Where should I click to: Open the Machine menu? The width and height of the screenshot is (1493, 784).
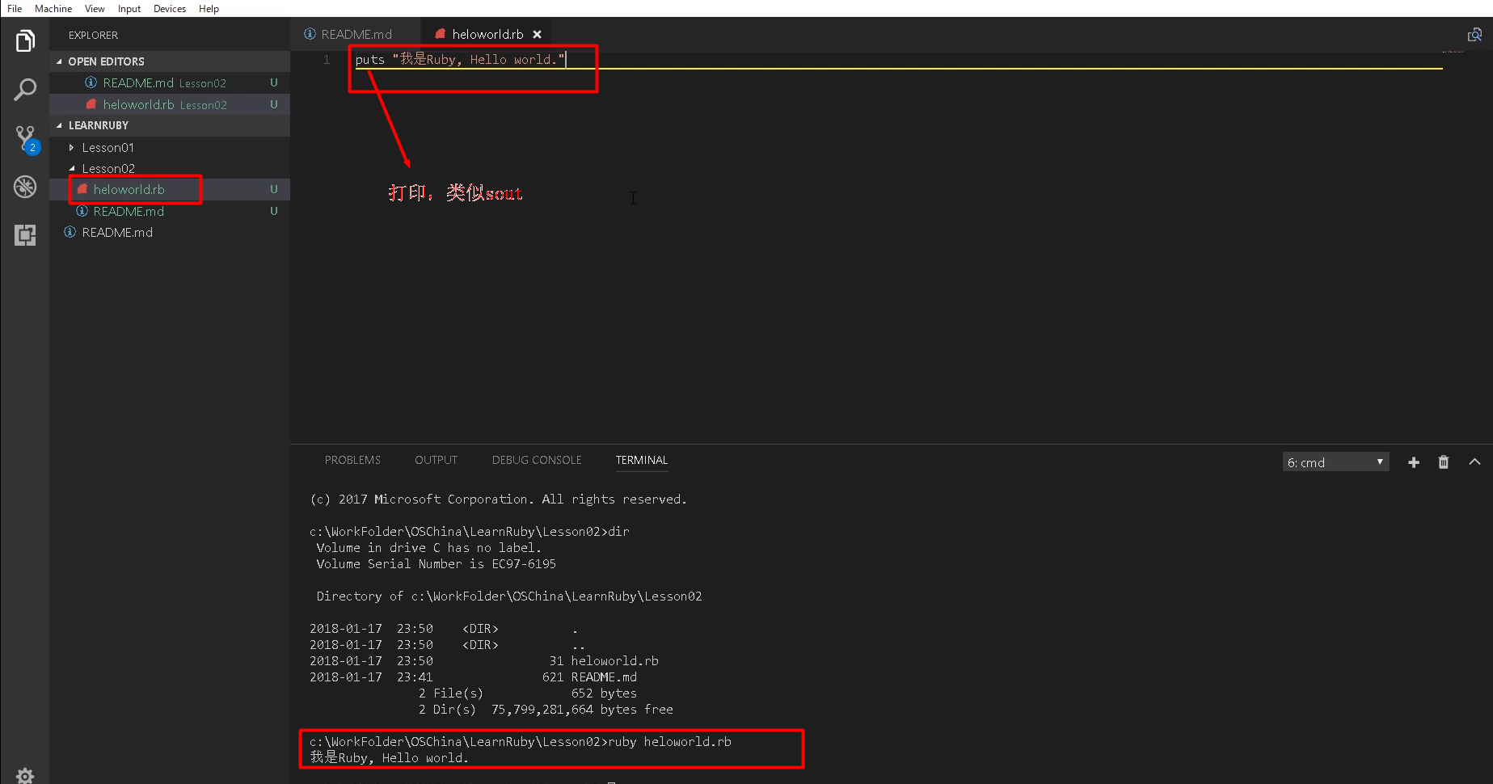(53, 8)
